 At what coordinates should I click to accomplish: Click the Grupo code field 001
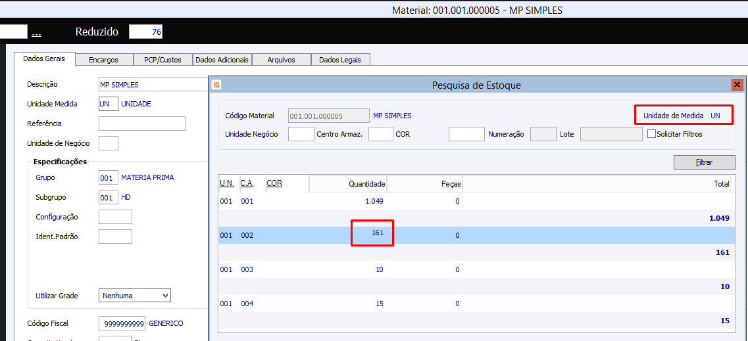point(109,177)
